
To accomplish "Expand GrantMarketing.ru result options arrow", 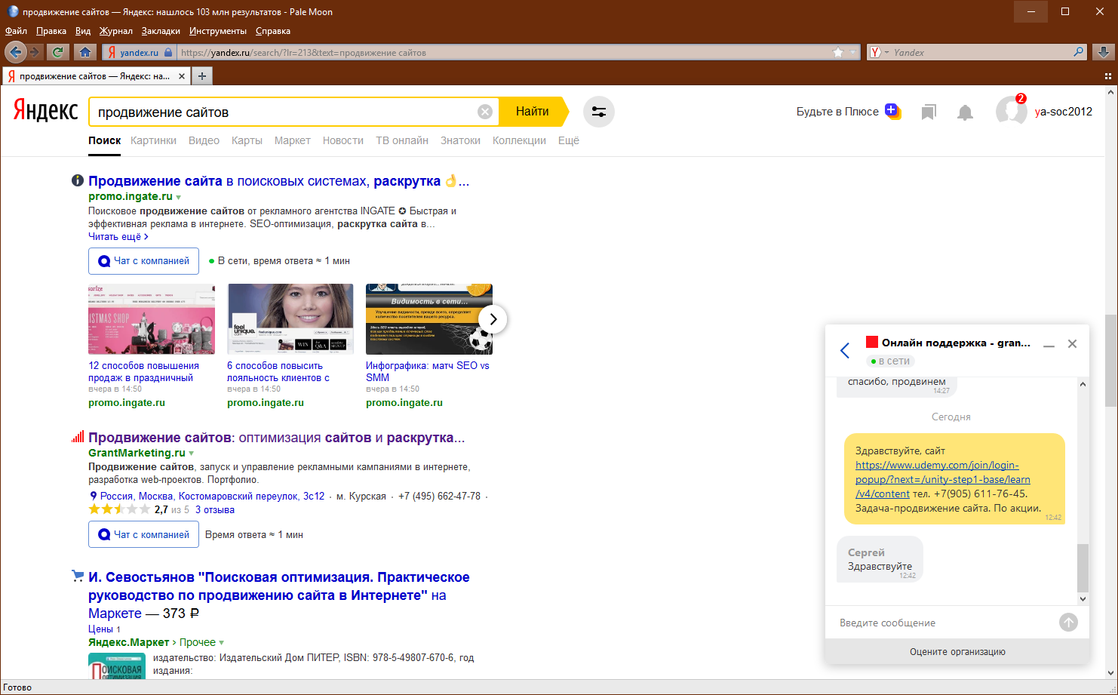I will [192, 454].
